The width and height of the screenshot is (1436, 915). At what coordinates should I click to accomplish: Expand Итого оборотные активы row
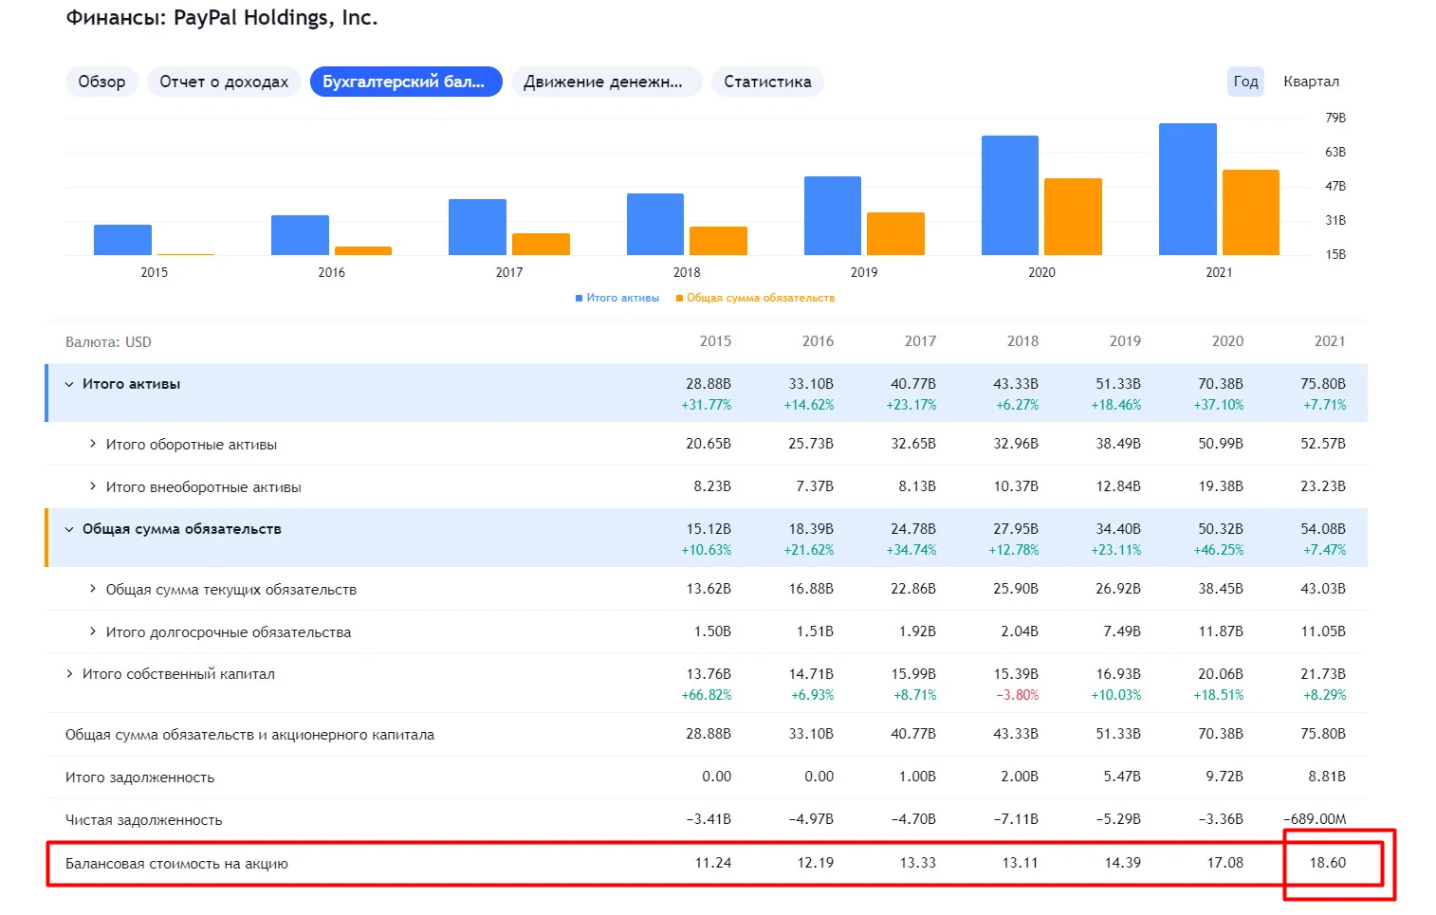pyautogui.click(x=93, y=444)
